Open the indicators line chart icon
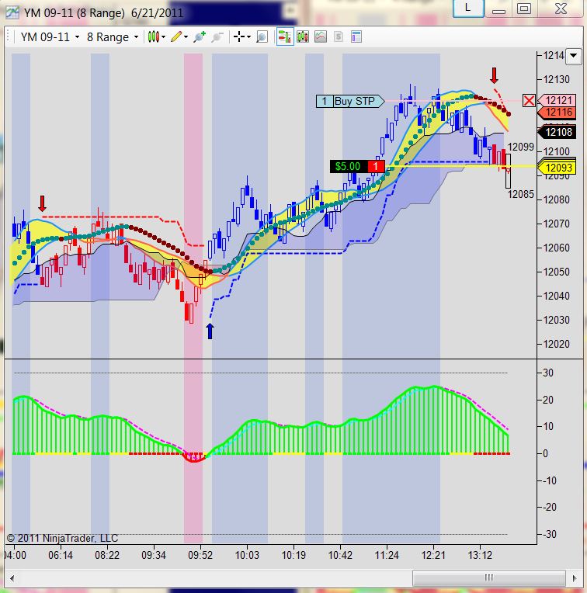Viewport: 587px width, 593px height. pyautogui.click(x=321, y=36)
